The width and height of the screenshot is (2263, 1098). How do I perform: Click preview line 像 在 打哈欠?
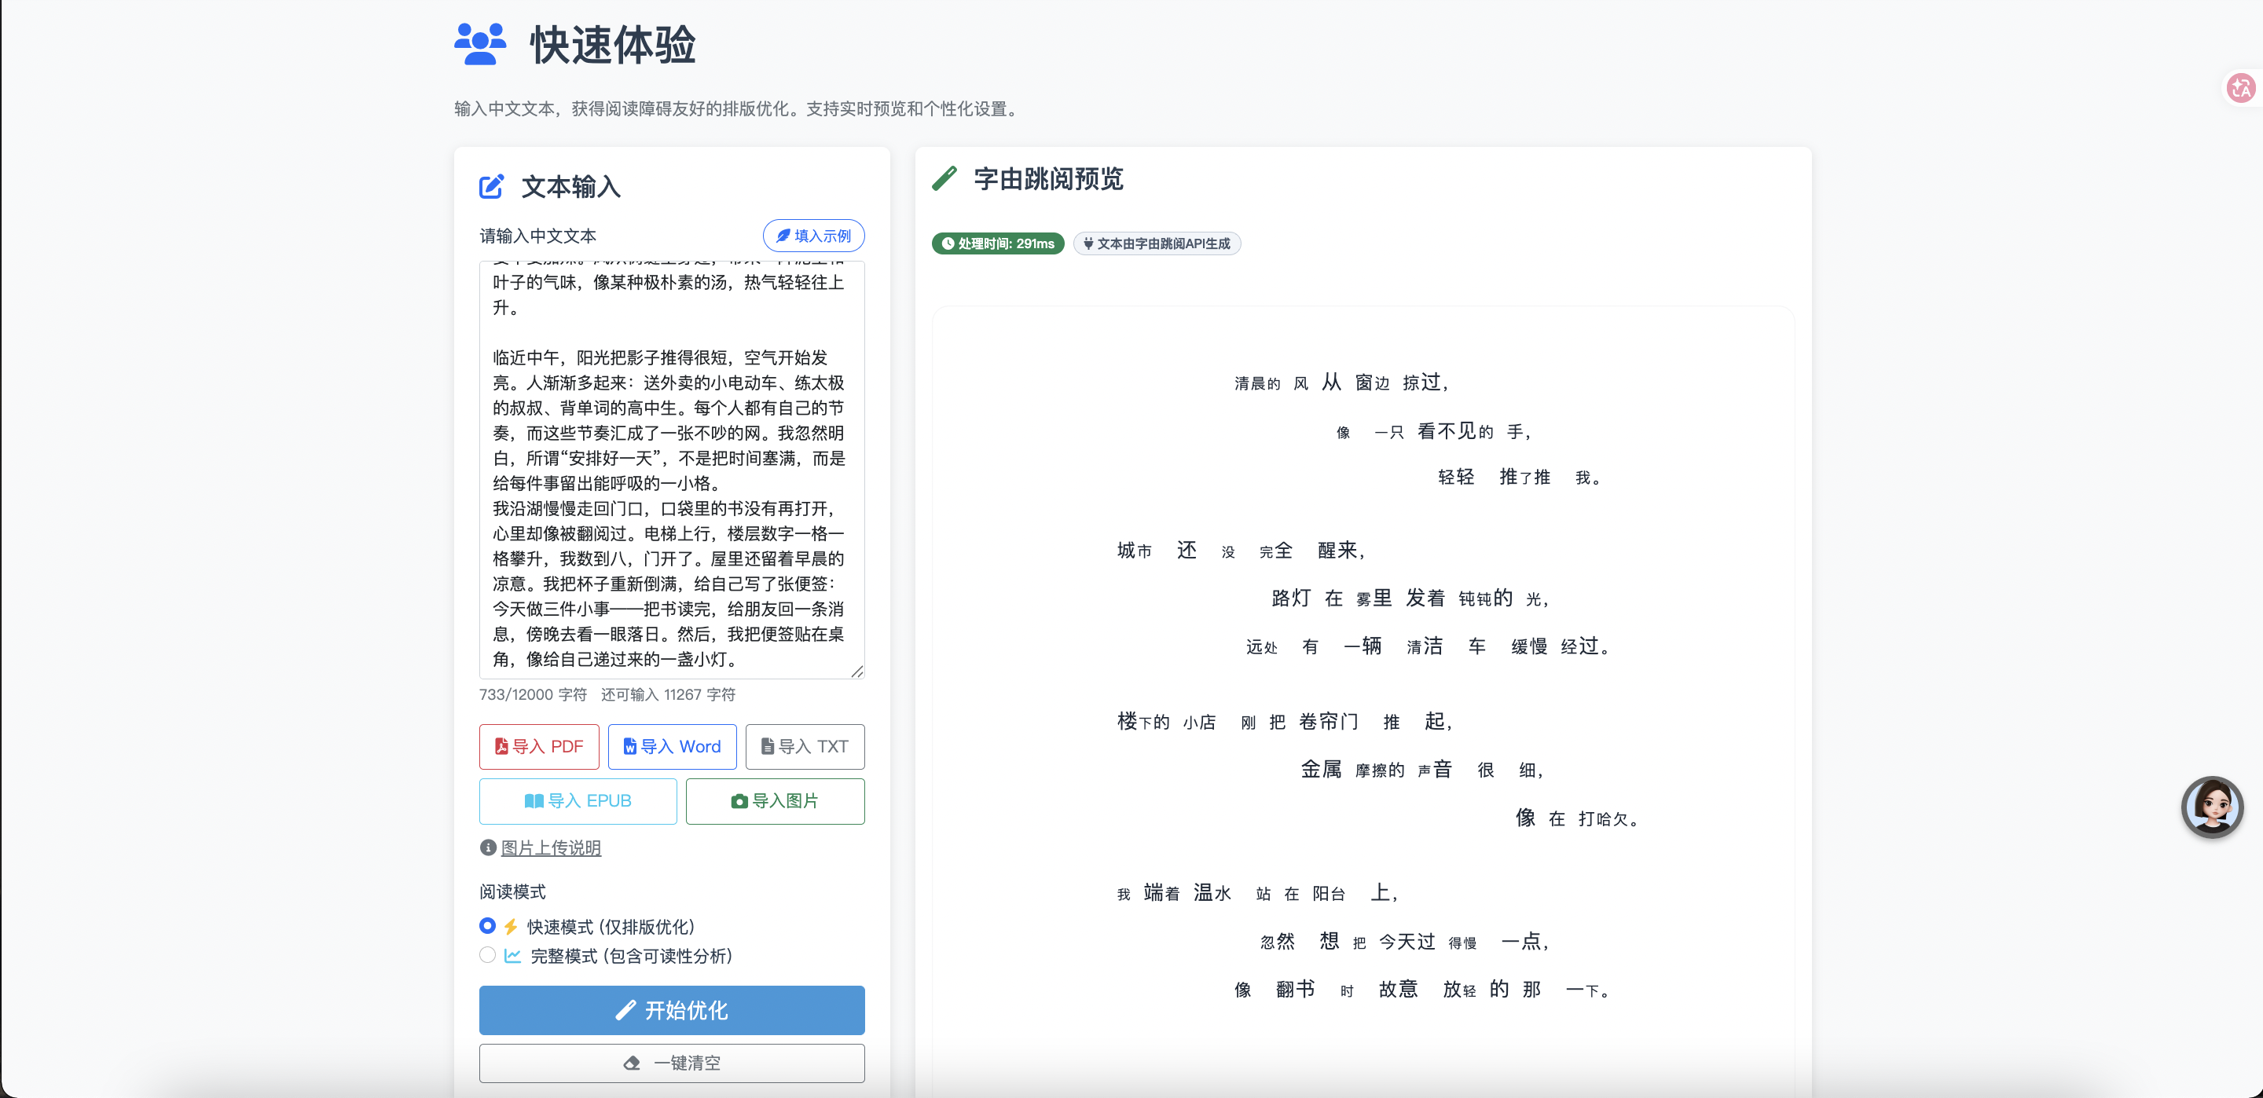1577,818
